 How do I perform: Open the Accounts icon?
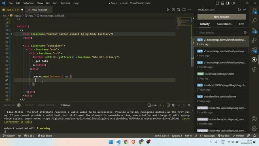tap(254, 119)
